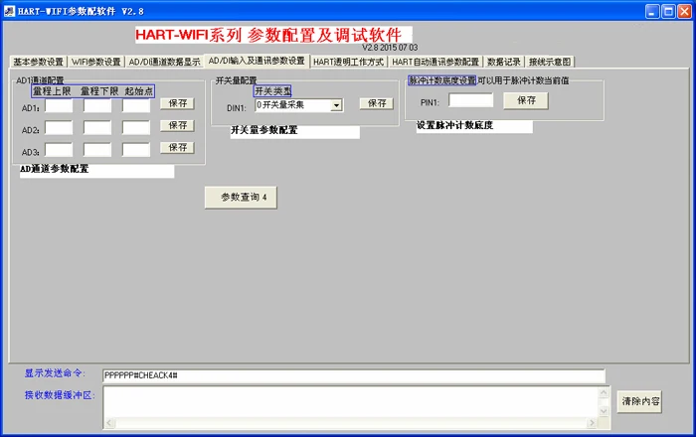This screenshot has width=696, height=437.
Task: Click the AD1 量程下限 input field
Action: [97, 105]
